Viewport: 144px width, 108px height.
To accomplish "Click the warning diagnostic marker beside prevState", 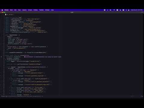I will (25, 57).
